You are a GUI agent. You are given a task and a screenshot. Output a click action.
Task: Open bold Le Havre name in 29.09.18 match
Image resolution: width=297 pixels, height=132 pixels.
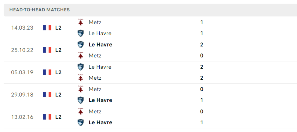coord(100,100)
